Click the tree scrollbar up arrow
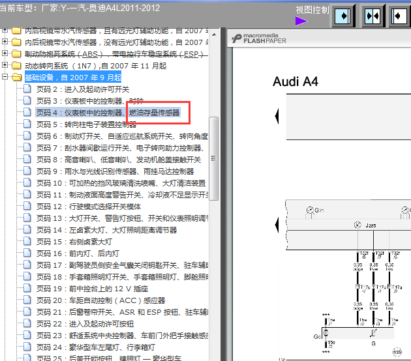 tap(214, 35)
